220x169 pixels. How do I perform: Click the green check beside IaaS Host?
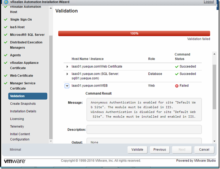click(x=6, y=27)
